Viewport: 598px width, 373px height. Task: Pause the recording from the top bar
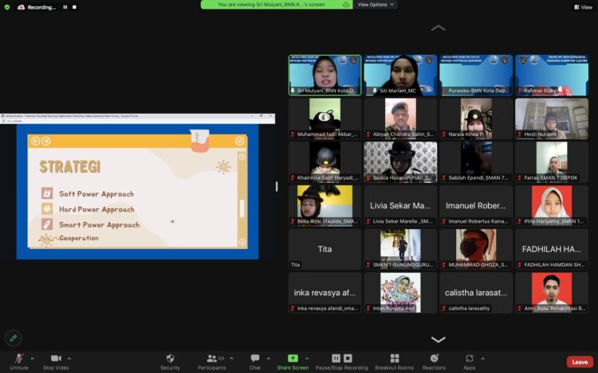tap(65, 7)
